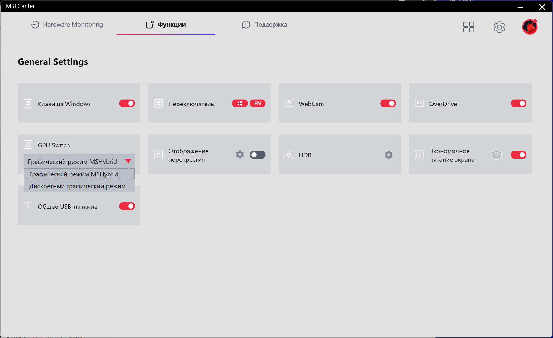Click the Переключатель label
This screenshot has width=553, height=338.
tap(191, 104)
